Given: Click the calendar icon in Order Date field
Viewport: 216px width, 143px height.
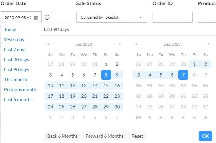Looking at the screenshot, I should click(36, 18).
